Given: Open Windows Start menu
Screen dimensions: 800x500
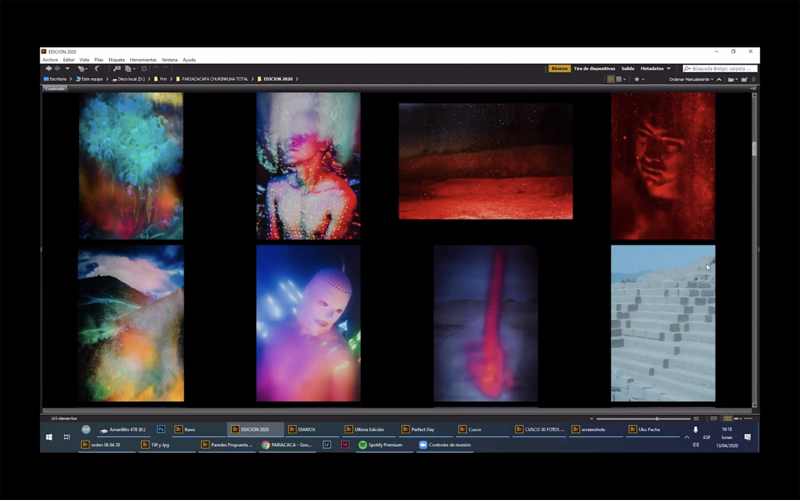Looking at the screenshot, I should click(49, 437).
